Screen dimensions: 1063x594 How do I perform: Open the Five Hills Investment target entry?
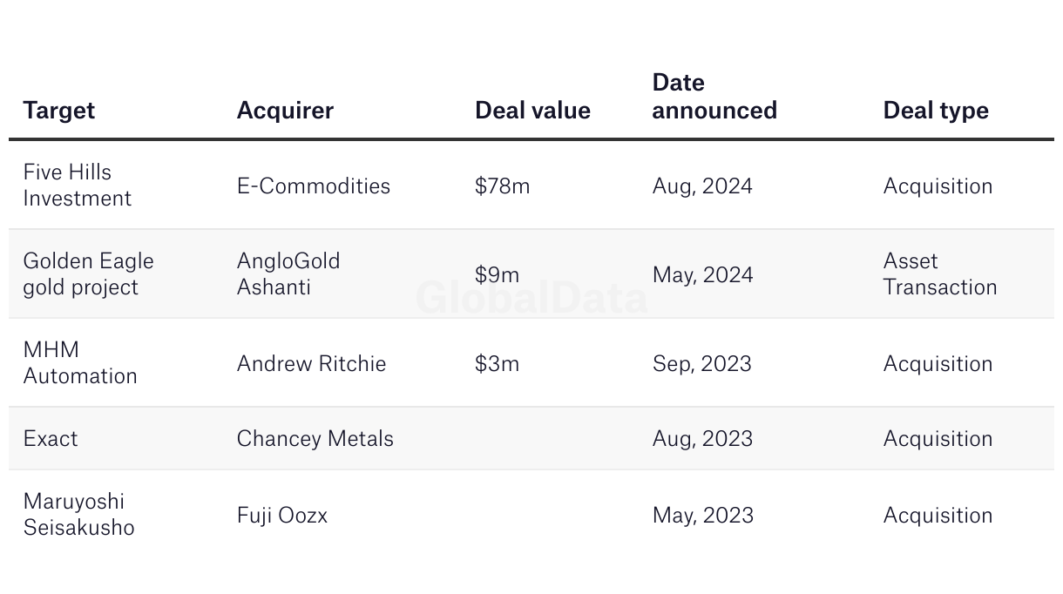tap(78, 186)
